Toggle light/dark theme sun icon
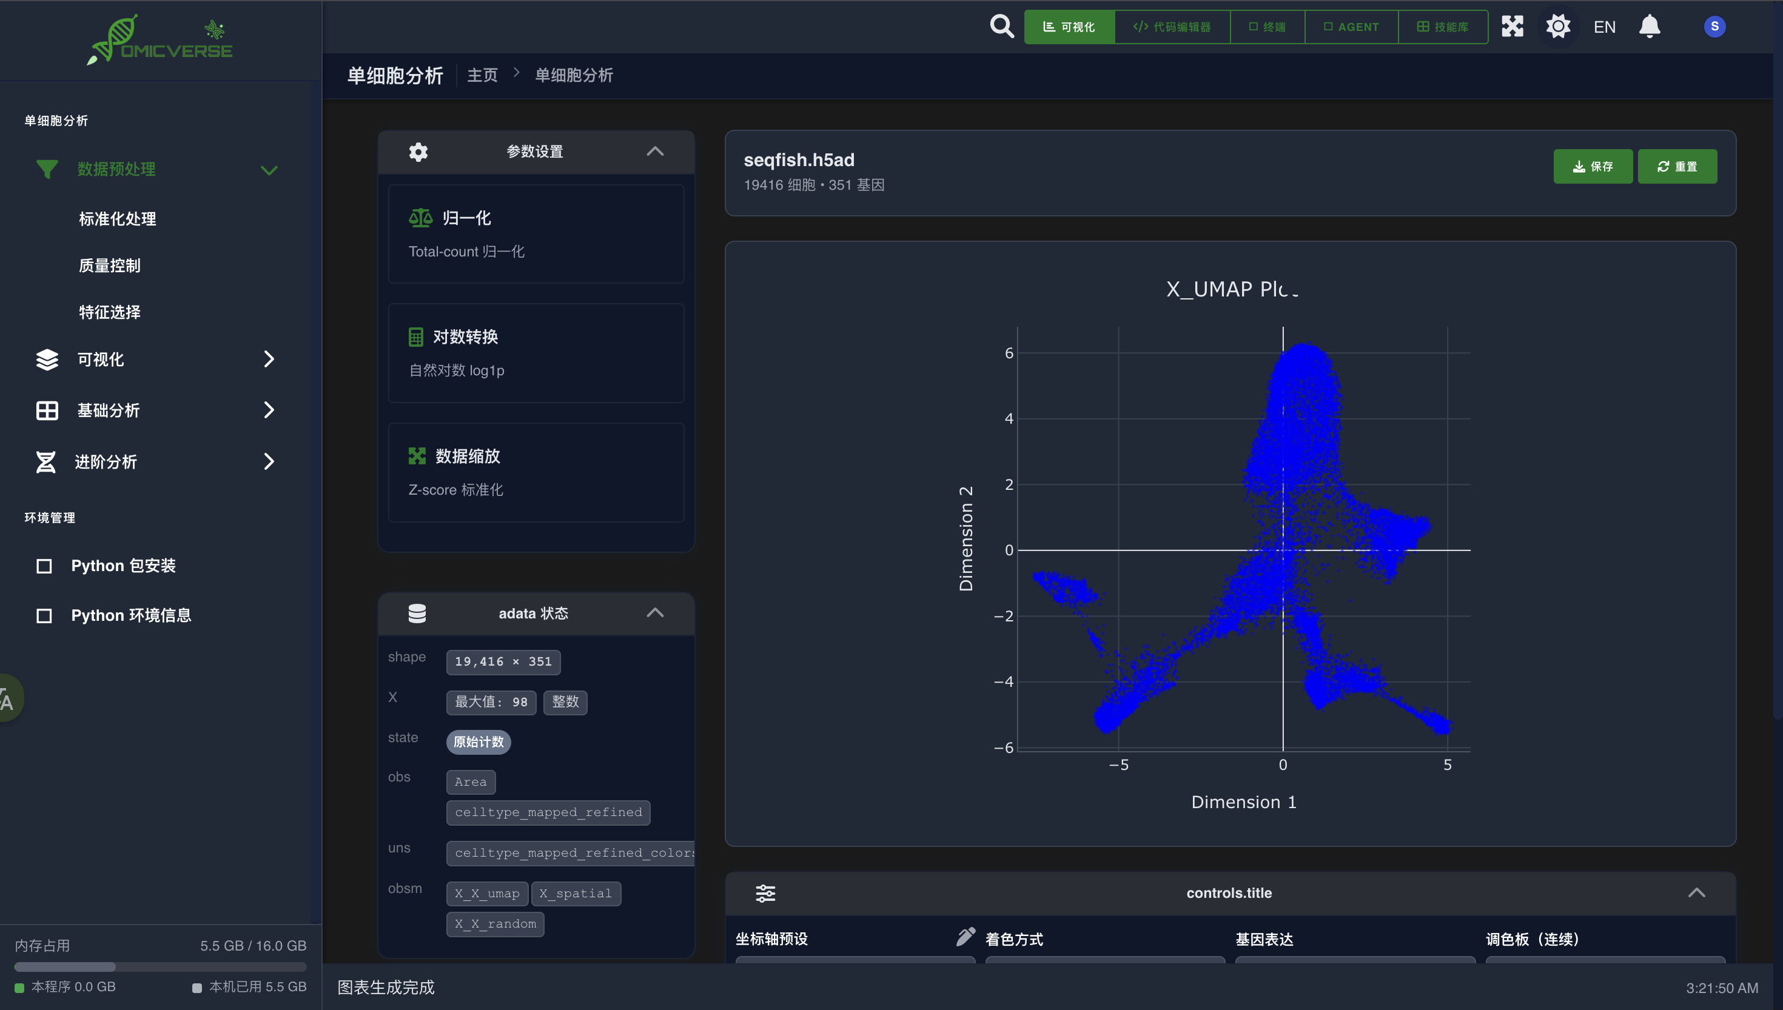Viewport: 1783px width, 1010px height. pyautogui.click(x=1557, y=26)
